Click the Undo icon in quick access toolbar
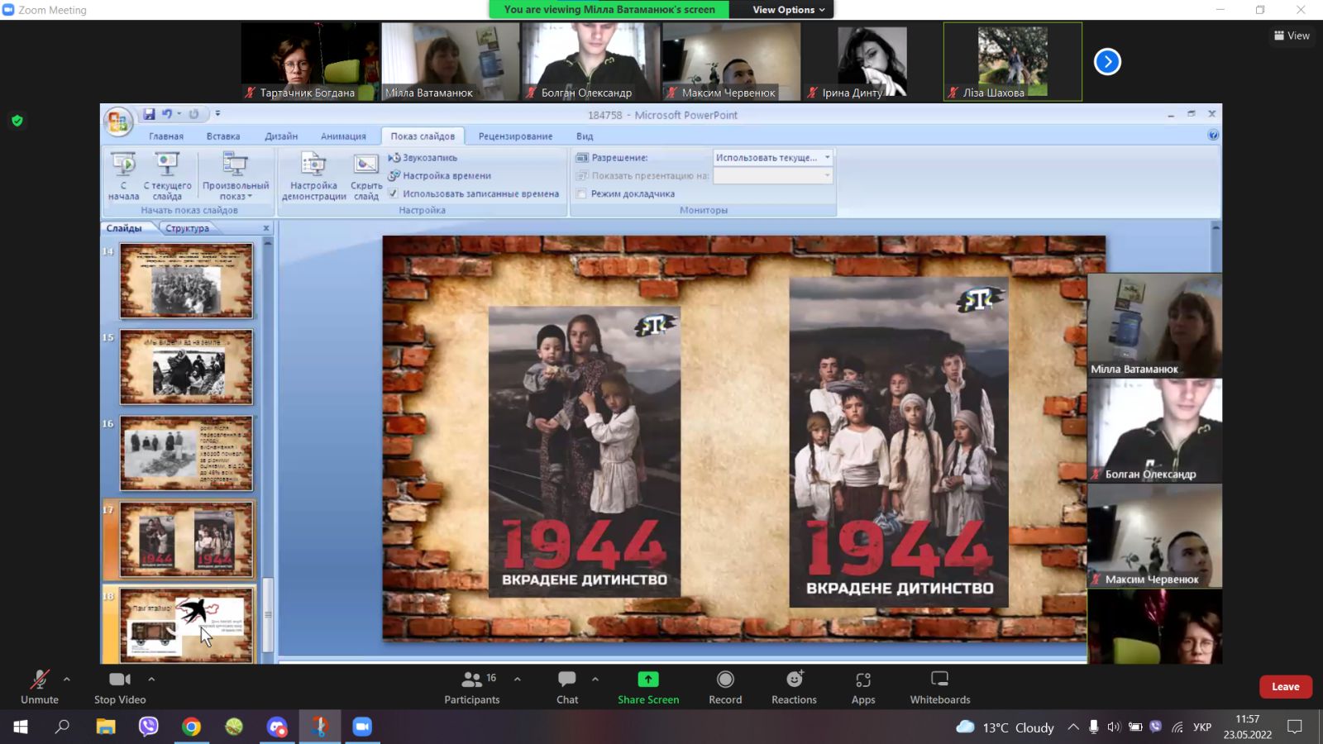Screen dimensions: 1323x744 point(167,114)
